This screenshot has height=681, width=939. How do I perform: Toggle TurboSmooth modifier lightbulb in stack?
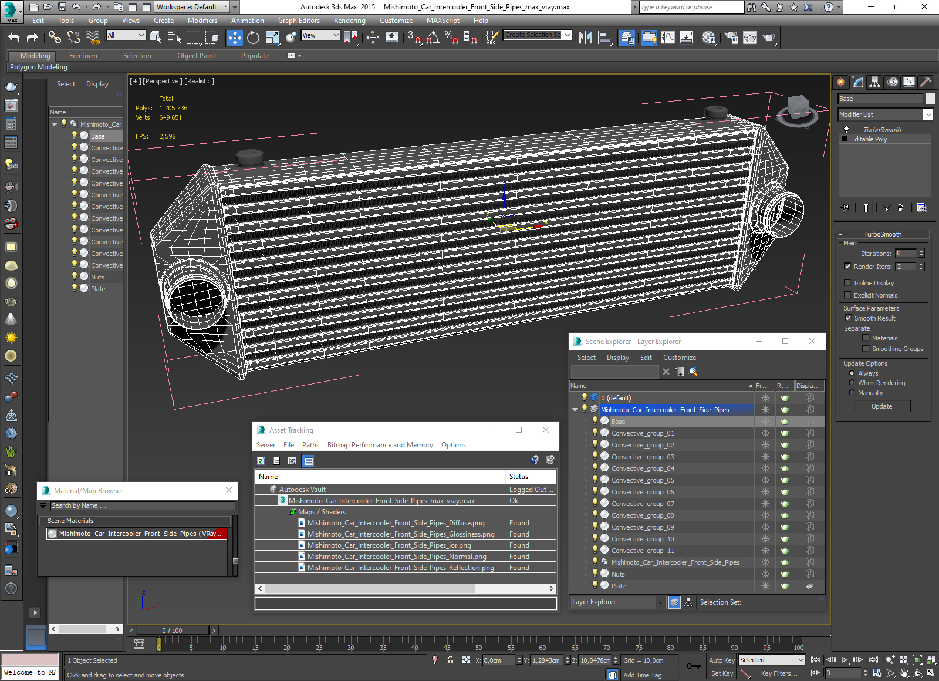[x=846, y=129]
